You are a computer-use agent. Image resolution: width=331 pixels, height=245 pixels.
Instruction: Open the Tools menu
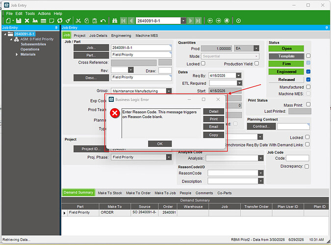[x=30, y=14]
